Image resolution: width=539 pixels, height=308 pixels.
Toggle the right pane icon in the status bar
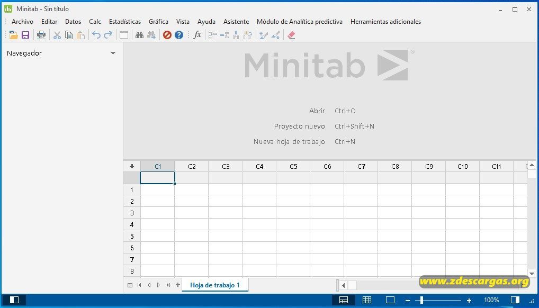515,300
